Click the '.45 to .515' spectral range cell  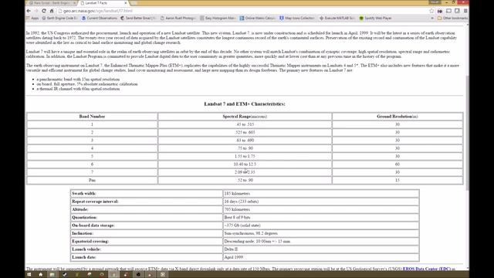point(245,124)
